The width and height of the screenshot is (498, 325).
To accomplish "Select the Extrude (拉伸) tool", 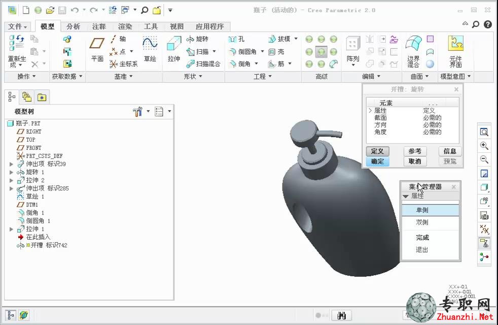I will [174, 49].
